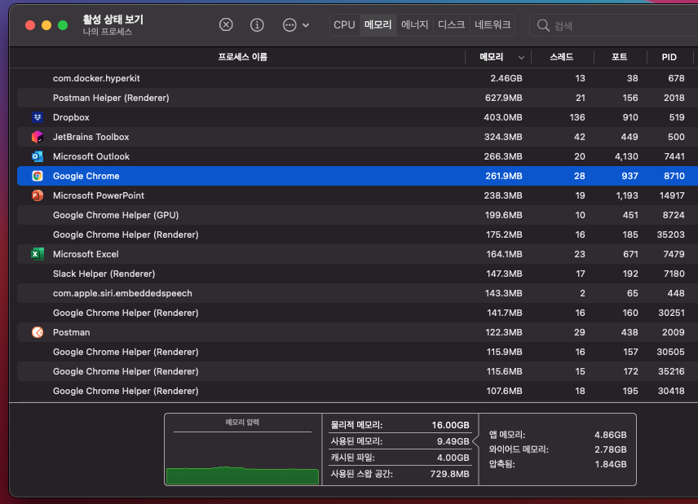Viewport: 698px width, 504px height.
Task: Click the JetBrains Toolbox app icon
Action: coord(38,137)
